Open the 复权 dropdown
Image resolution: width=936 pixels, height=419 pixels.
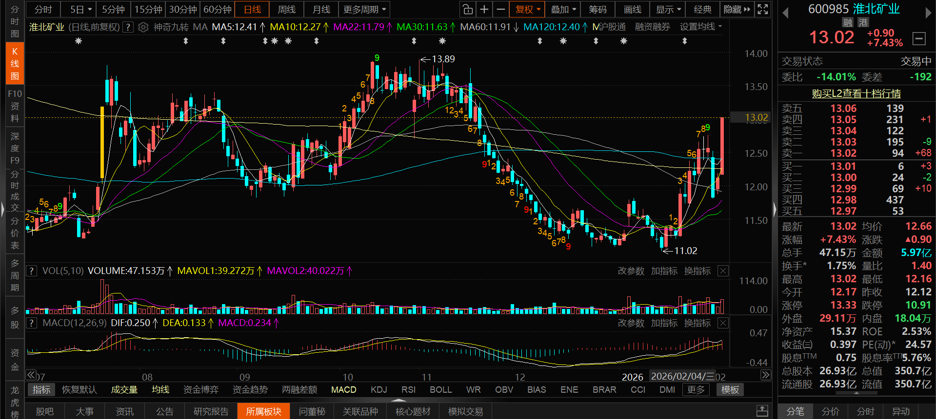click(528, 9)
